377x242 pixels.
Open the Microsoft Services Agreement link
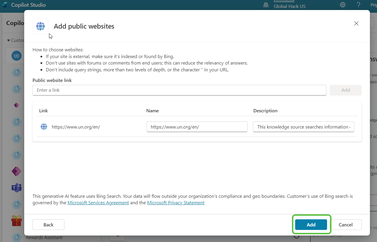point(98,203)
